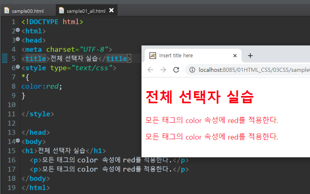The image size is (310, 194).
Task: Collapse the head element fold at line 3
Action: click(18, 39)
